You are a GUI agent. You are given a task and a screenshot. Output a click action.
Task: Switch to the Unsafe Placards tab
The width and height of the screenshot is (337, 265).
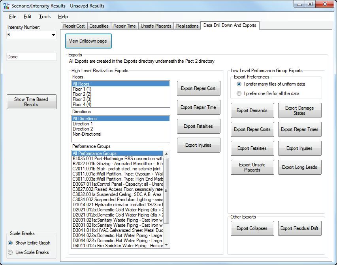pos(156,26)
